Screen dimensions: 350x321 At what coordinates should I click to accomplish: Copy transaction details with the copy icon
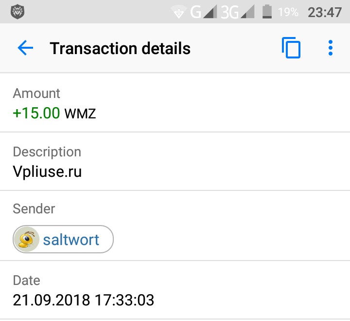291,48
